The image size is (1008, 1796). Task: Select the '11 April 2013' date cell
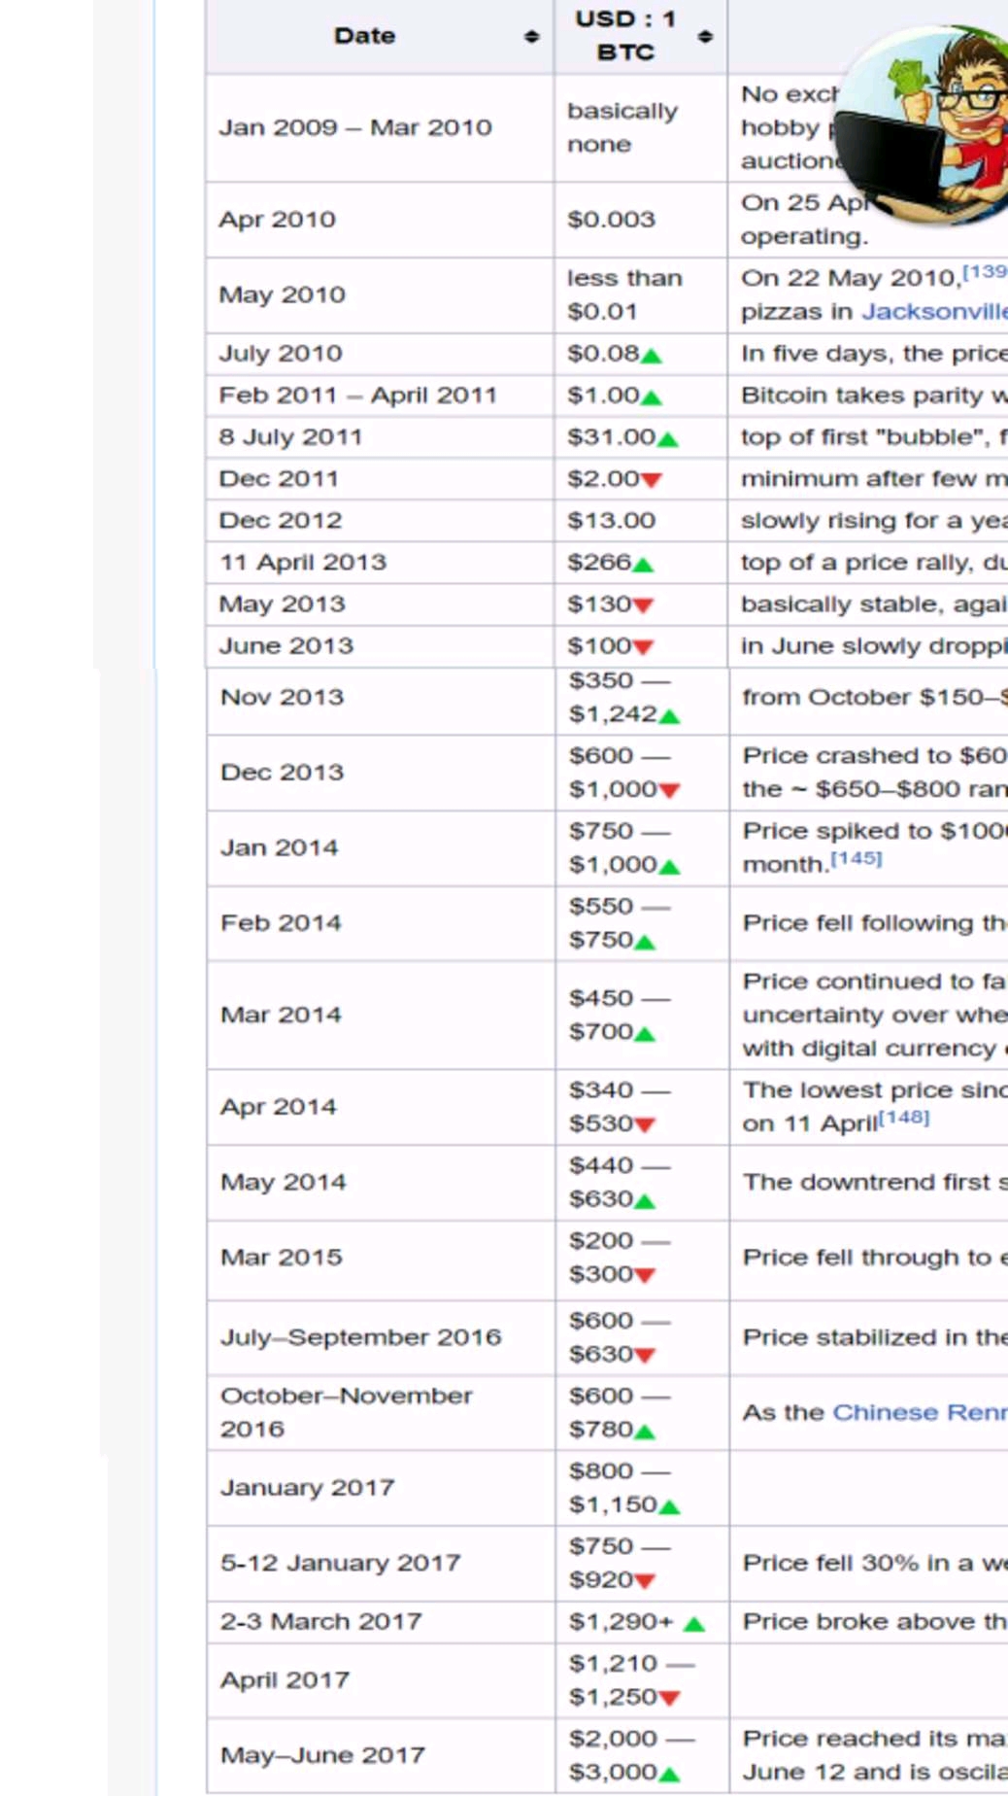(380, 563)
